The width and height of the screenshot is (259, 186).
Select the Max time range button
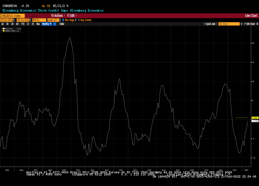pyautogui.click(x=38, y=24)
